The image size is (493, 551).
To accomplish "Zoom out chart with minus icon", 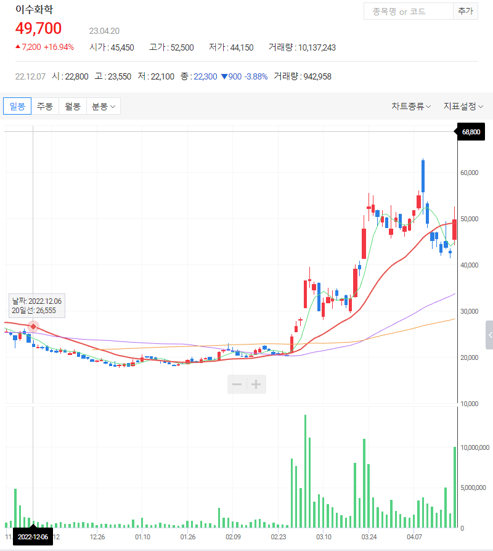I will [x=237, y=384].
